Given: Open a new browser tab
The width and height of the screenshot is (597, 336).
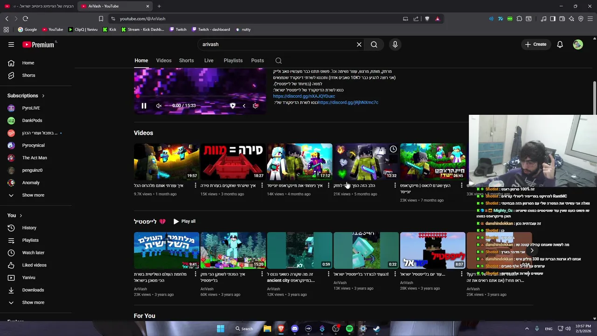Looking at the screenshot, I should point(159,6).
